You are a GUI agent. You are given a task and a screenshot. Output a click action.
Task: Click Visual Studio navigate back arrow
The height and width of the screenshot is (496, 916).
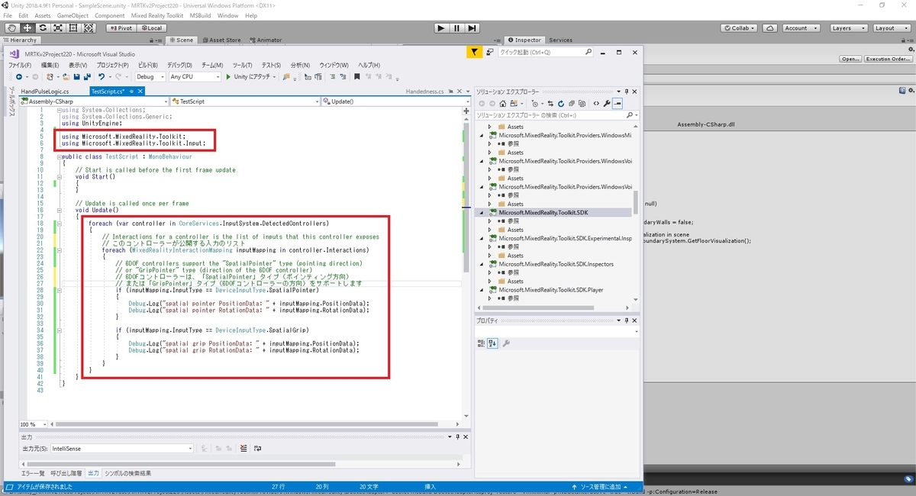point(18,76)
